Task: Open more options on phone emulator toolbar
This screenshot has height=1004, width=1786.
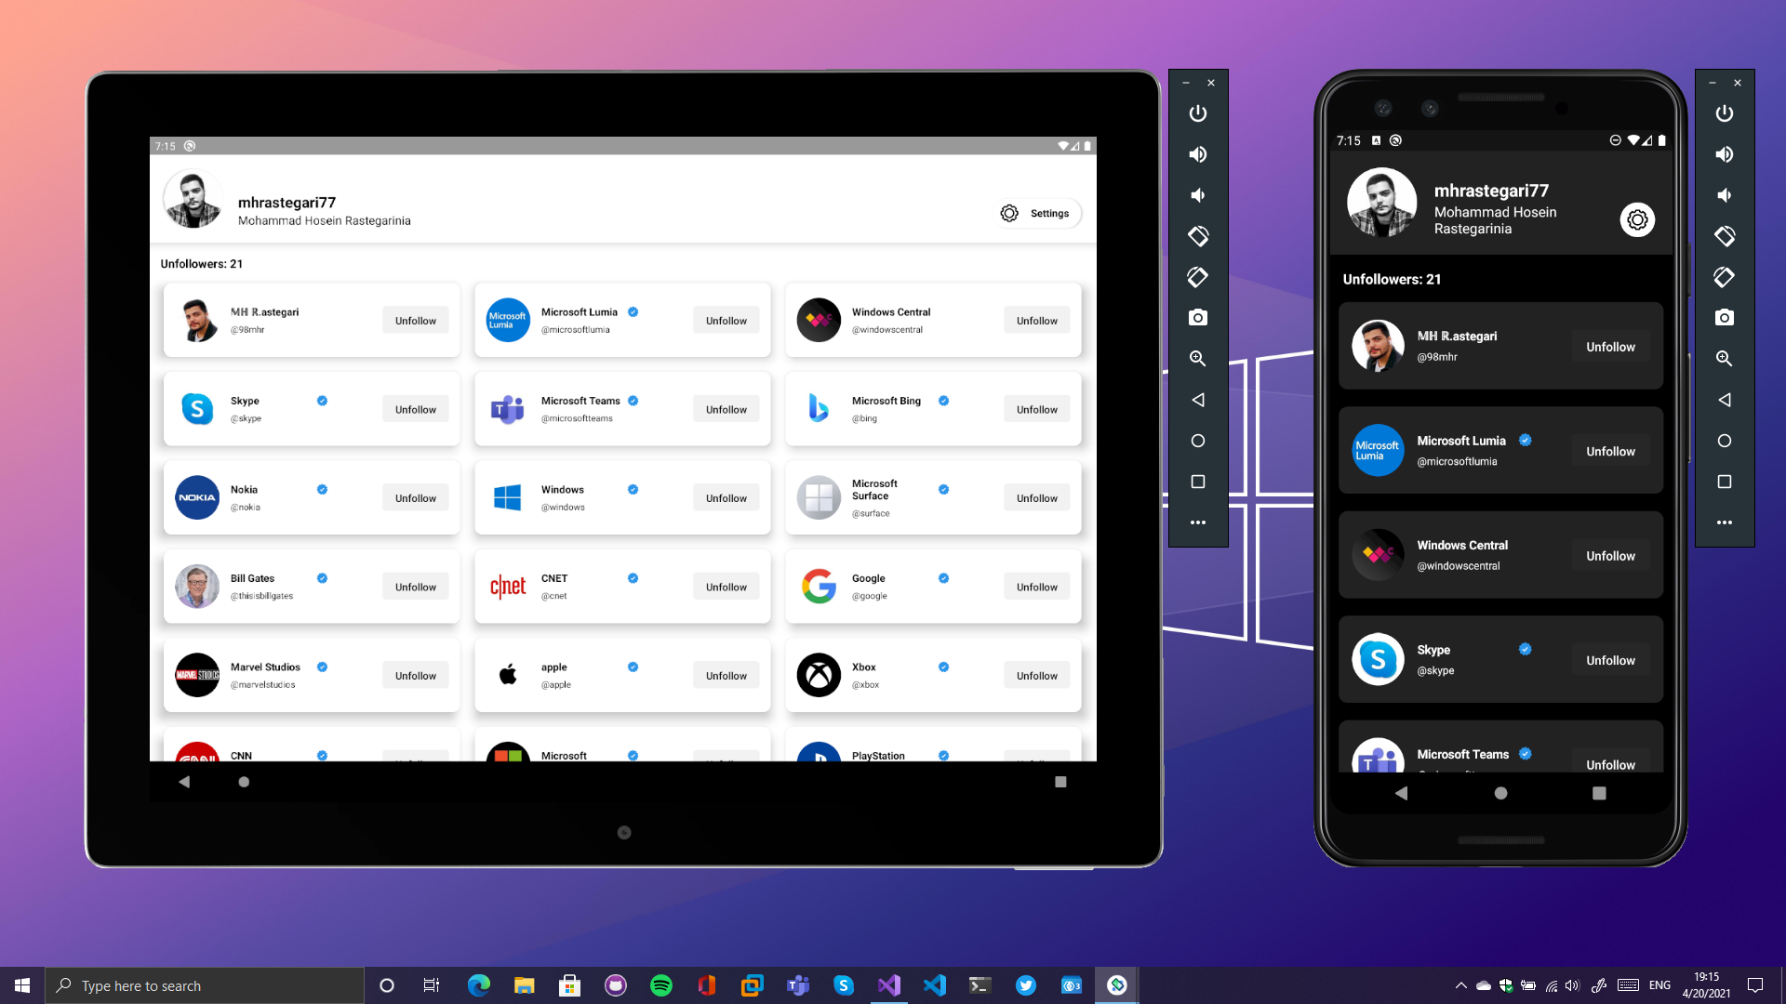Action: [x=1724, y=522]
